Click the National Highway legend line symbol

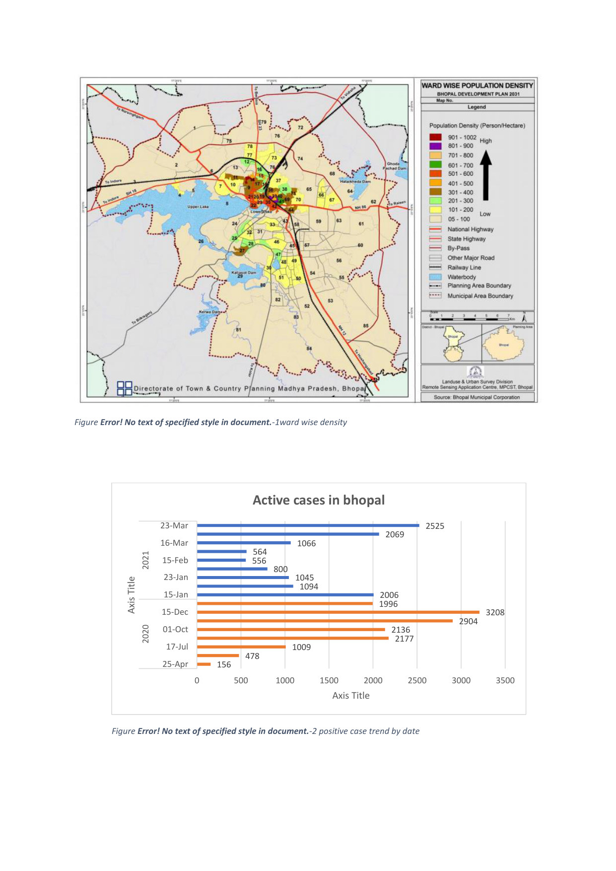tap(435, 229)
